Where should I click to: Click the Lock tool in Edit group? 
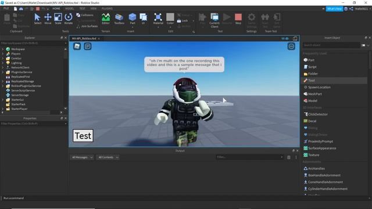tap(183, 21)
